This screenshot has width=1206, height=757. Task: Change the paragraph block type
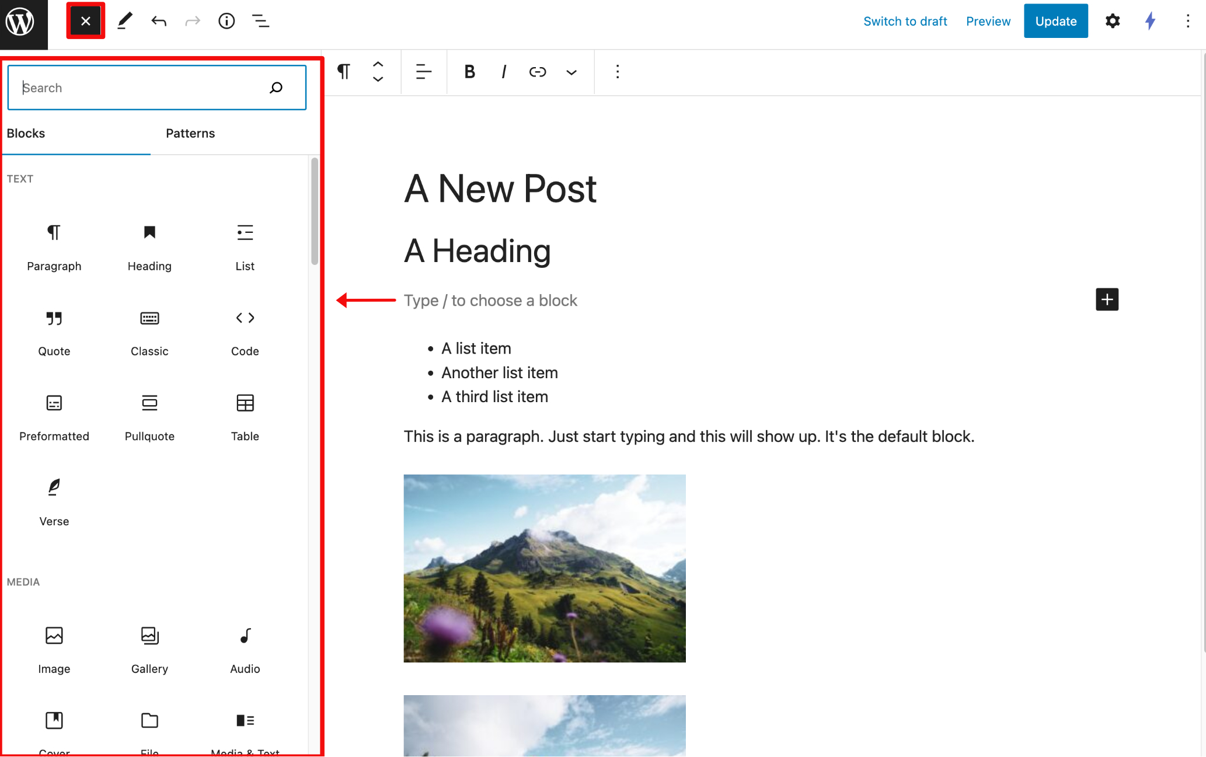click(344, 72)
